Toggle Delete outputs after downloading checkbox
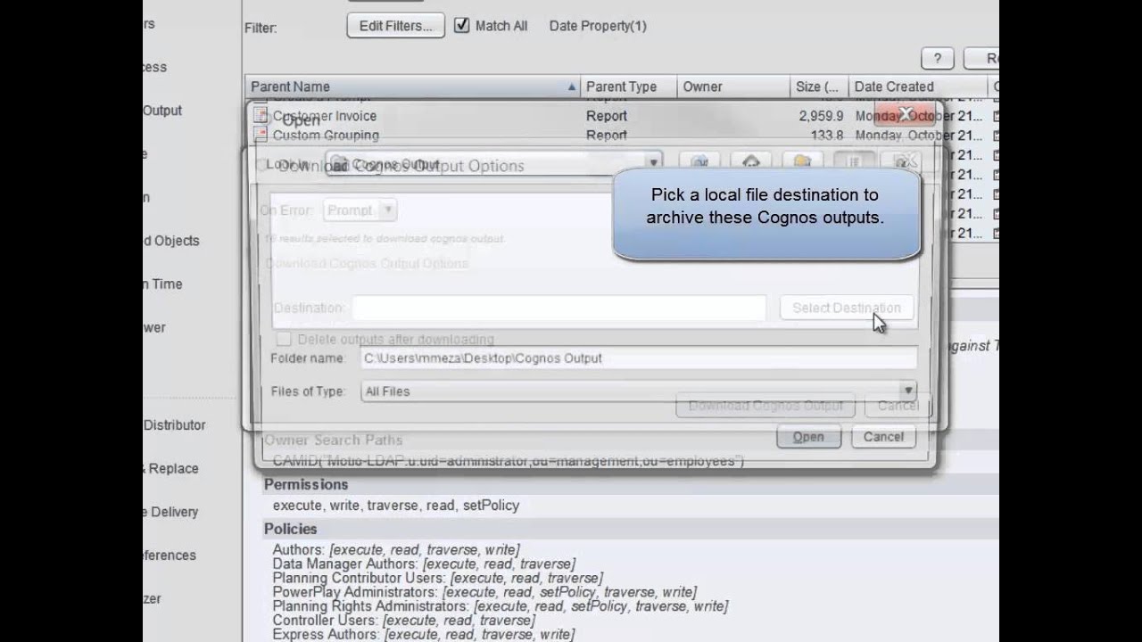Image resolution: width=1142 pixels, height=642 pixels. pos(284,339)
